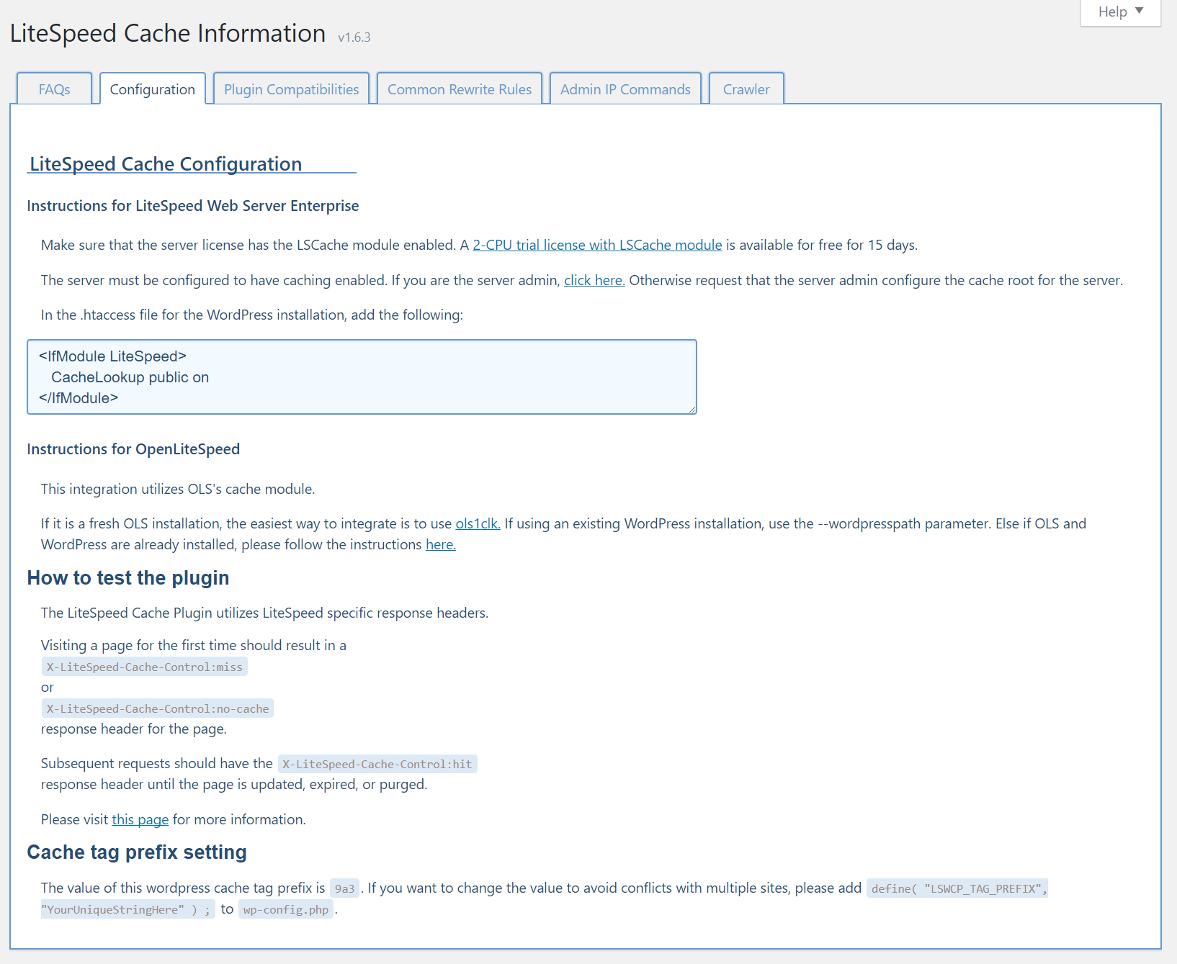1177x964 pixels.
Task: Click the wp-config.php code snippet
Action: click(x=286, y=909)
